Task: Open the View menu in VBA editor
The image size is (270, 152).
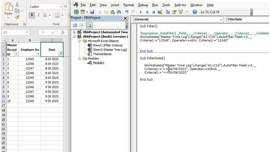Action: 103,5
